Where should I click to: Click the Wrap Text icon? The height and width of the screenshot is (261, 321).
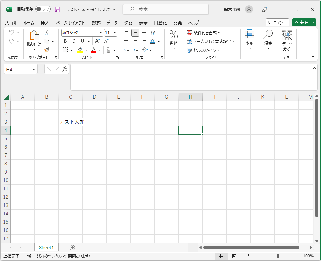[x=153, y=33]
